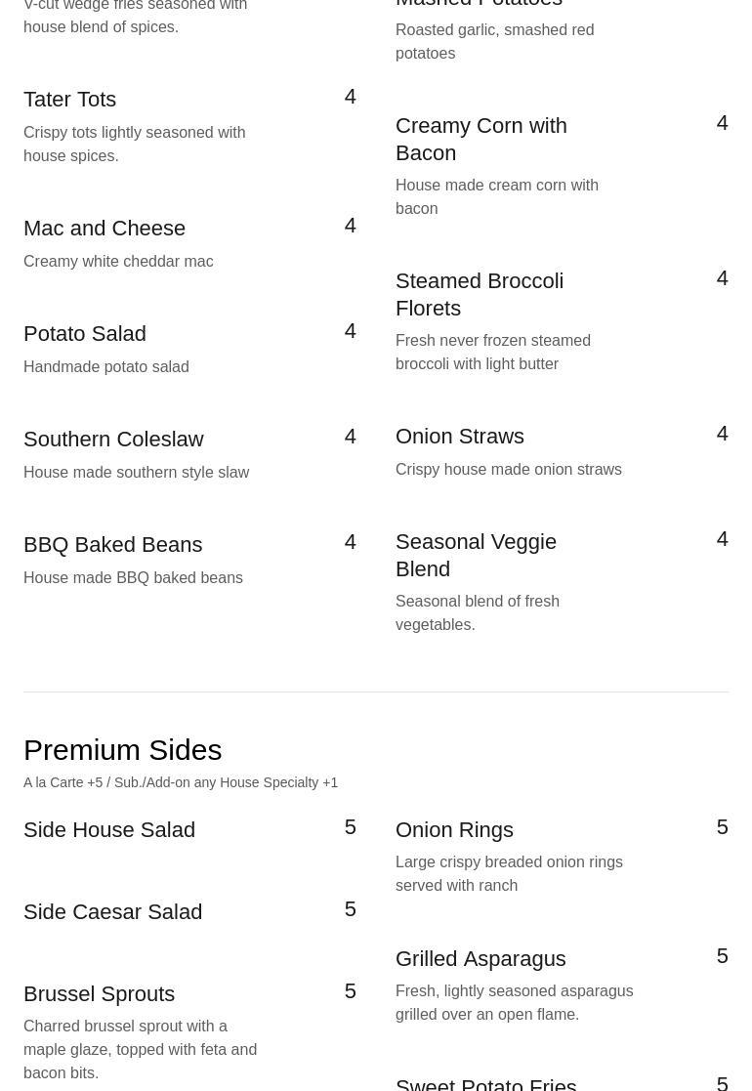The image size is (752, 1091).
Task: Click the Tater Tots price 4
Action: 350,97
